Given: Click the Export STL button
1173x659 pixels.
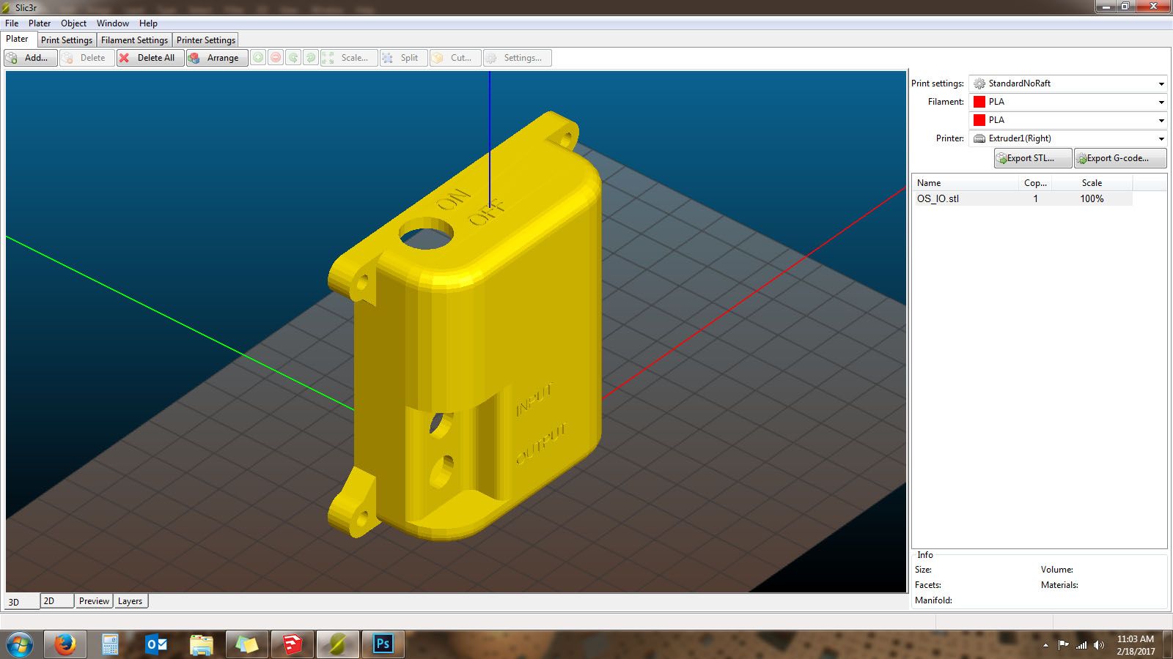Looking at the screenshot, I should click(1032, 157).
